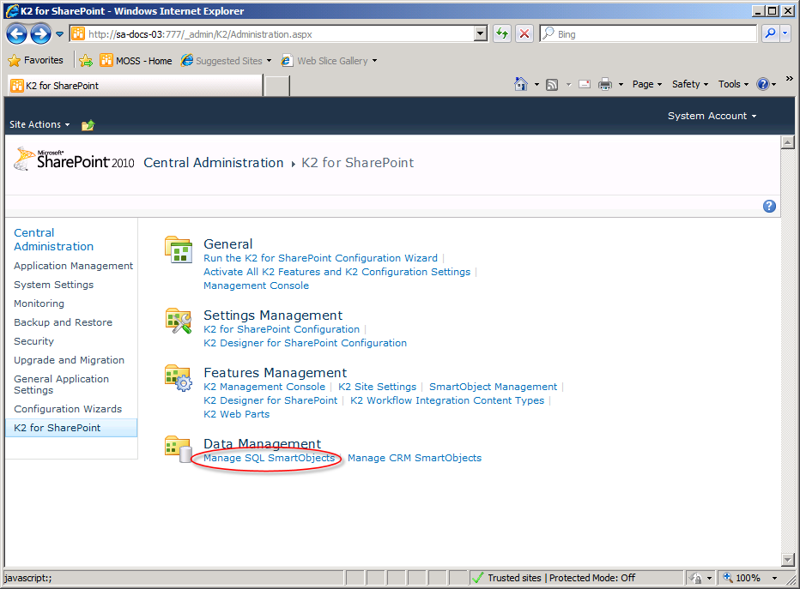
Task: Open the Site Actions dropdown
Action: click(x=39, y=124)
